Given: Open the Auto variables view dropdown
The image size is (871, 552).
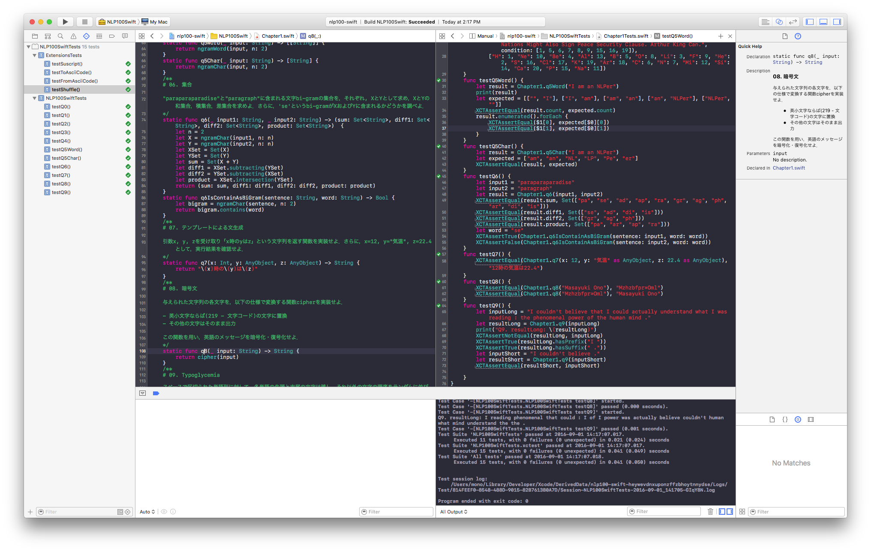Looking at the screenshot, I should [147, 511].
